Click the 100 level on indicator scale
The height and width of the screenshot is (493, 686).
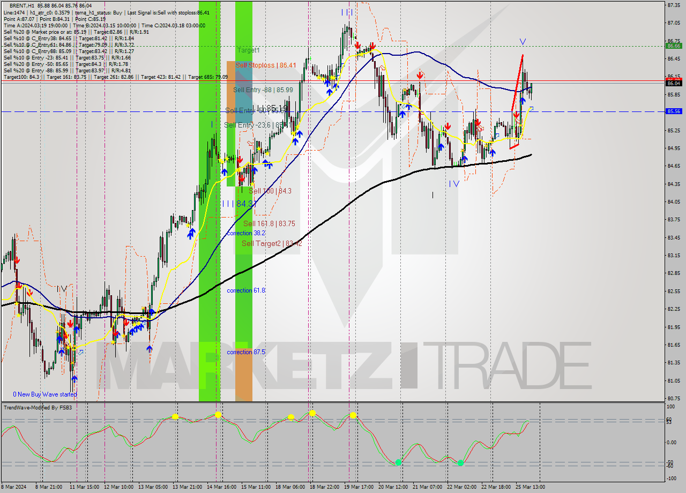pyautogui.click(x=670, y=407)
